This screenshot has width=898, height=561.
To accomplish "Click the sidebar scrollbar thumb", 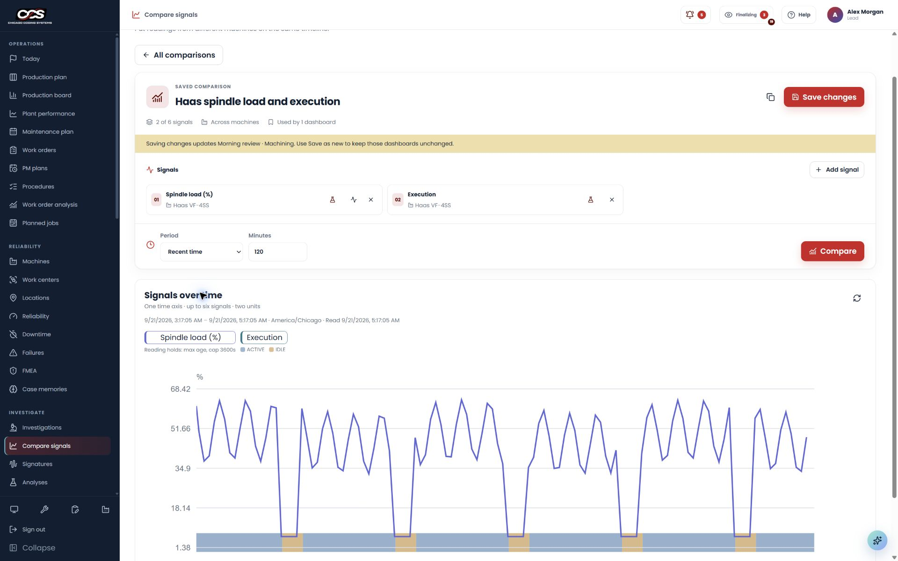I will click(x=117, y=129).
